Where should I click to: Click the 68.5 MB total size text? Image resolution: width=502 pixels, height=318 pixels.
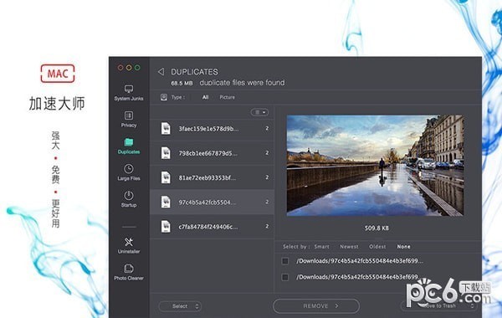182,83
